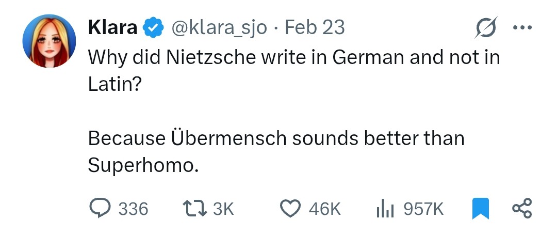
Task: Click the Nietzsche question text line
Action: [294, 57]
